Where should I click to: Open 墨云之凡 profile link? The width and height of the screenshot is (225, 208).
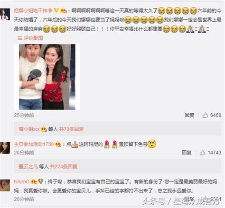28,166
